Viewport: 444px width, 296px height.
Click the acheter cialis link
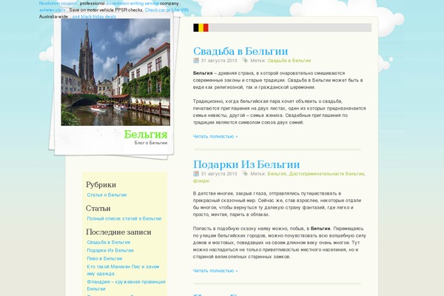click(x=53, y=10)
